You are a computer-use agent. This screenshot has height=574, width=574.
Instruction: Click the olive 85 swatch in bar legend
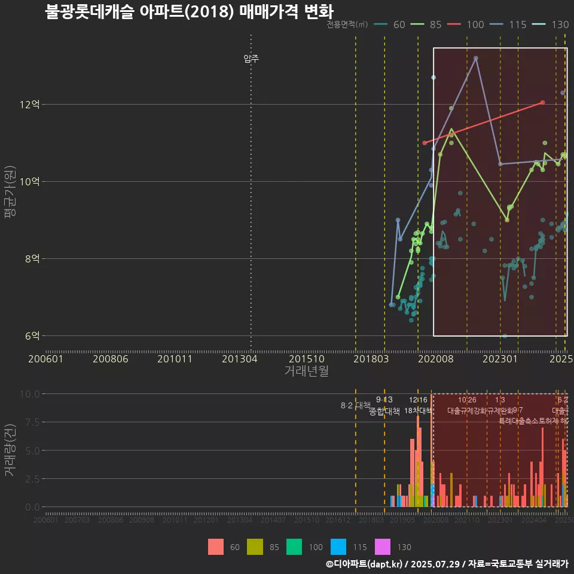tap(255, 547)
